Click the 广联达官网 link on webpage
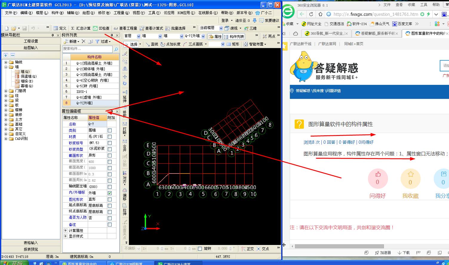 pyautogui.click(x=327, y=44)
